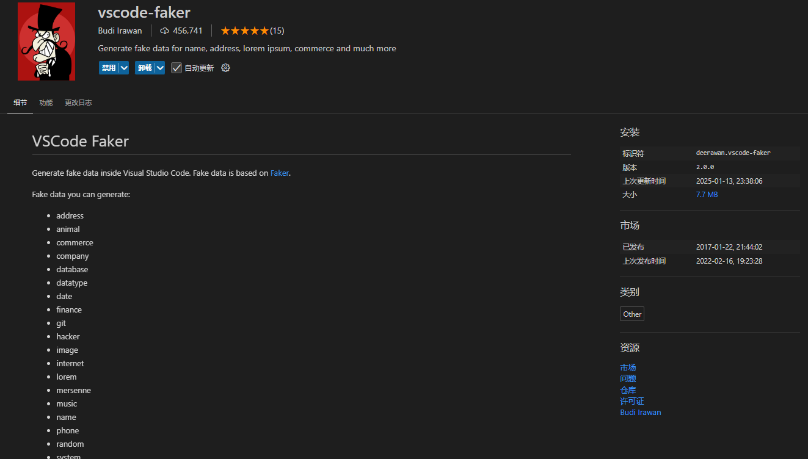Click the 'animal' list item
The width and height of the screenshot is (808, 459).
pos(68,229)
